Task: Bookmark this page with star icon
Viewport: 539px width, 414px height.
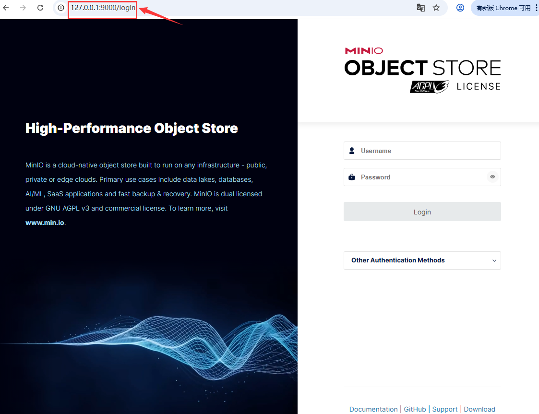Action: point(436,8)
